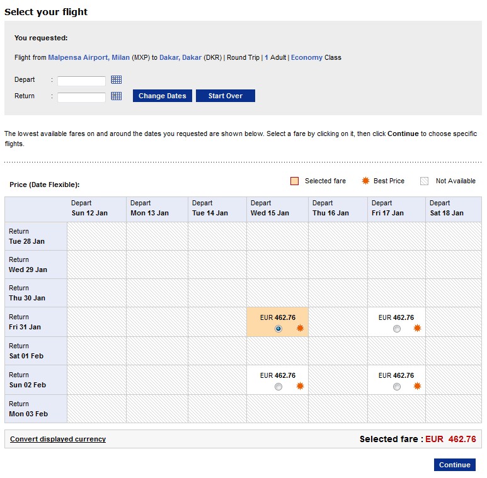
Task: Open the Return date calendar icon
Action: [117, 96]
